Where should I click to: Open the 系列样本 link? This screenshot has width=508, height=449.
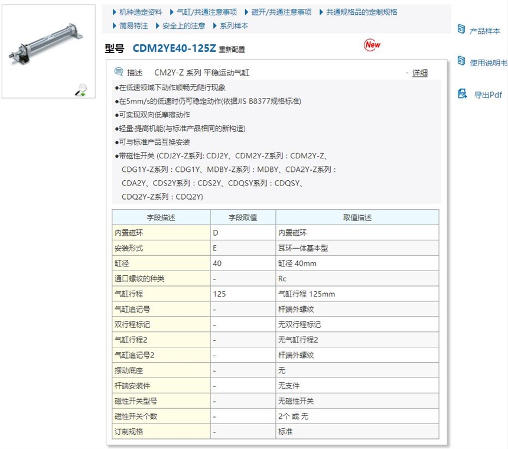click(x=234, y=26)
